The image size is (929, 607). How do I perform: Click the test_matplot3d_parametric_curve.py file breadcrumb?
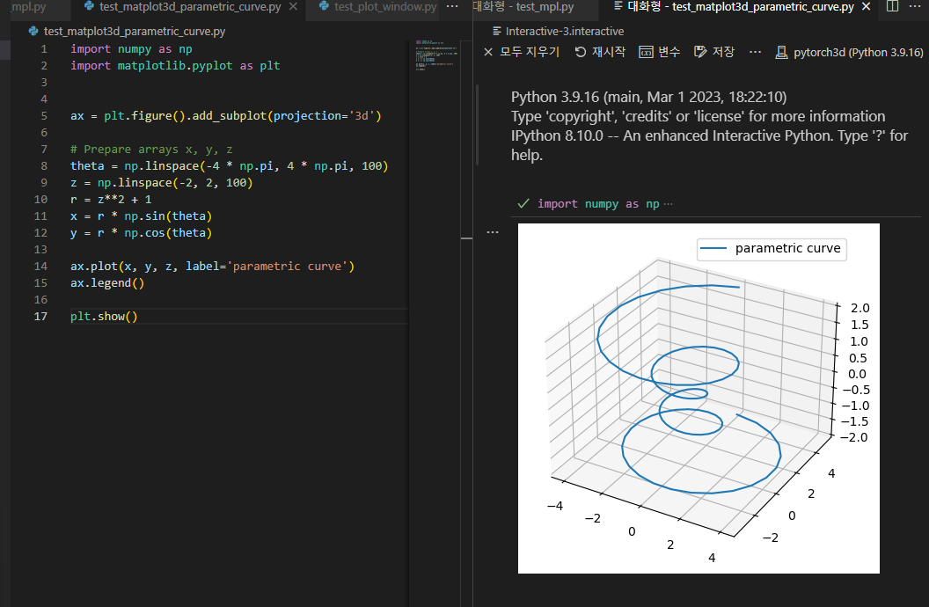coord(128,32)
